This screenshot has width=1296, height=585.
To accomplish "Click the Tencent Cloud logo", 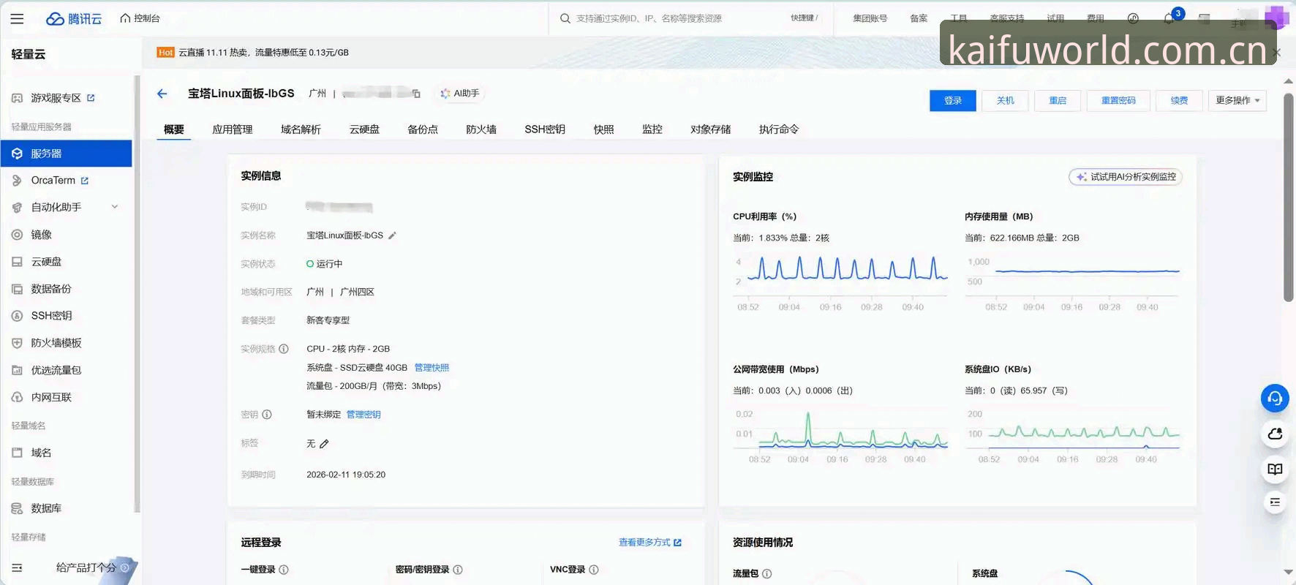I will [x=74, y=18].
